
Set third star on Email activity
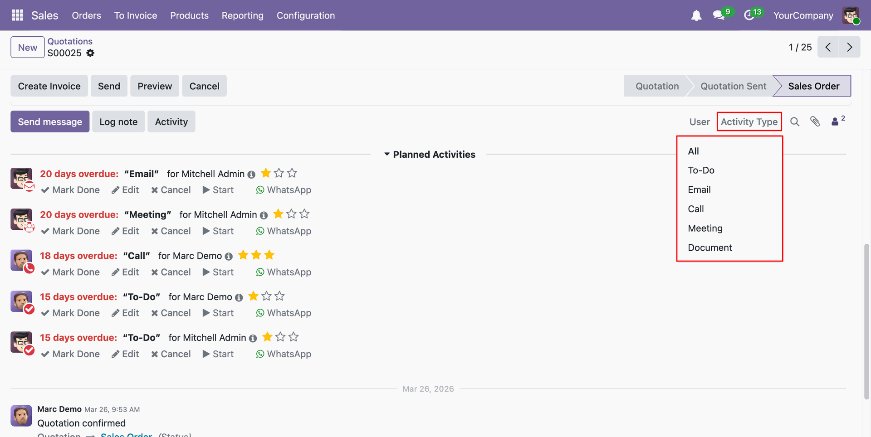(292, 173)
